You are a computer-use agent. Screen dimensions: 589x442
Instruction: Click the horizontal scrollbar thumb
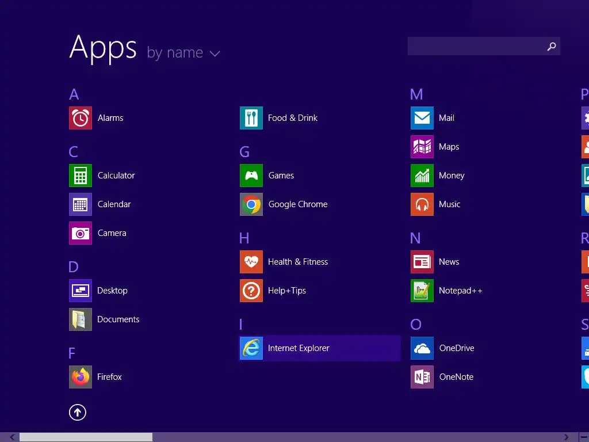(x=86, y=437)
